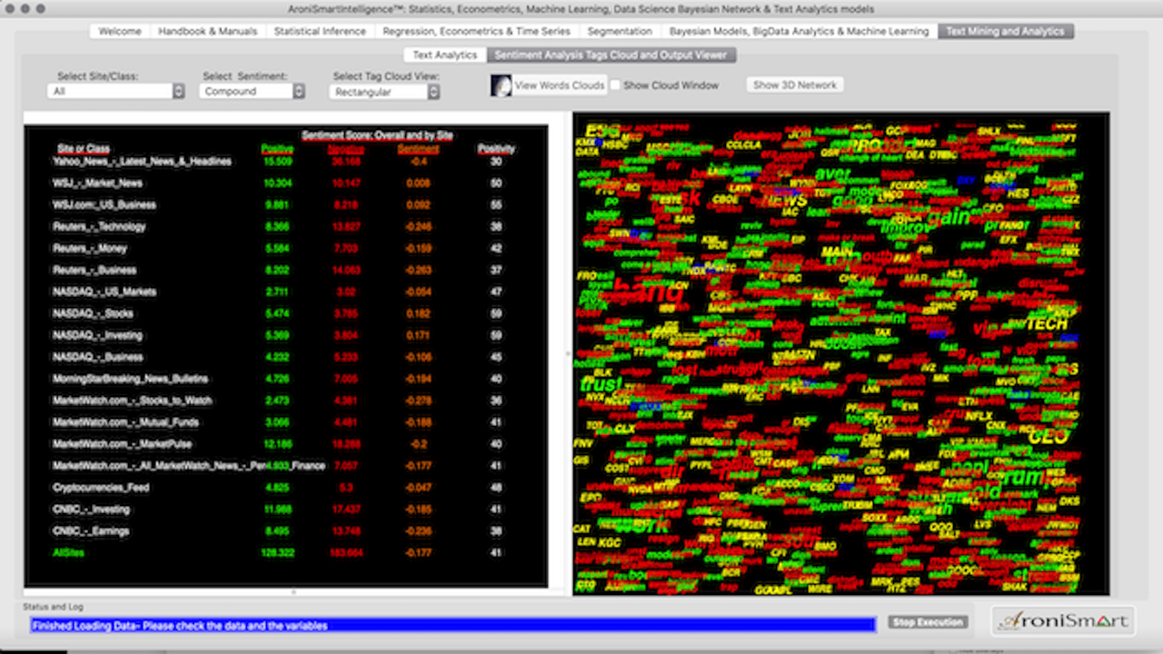Click NASDAQ Stocks sentiment value 0.182
The width and height of the screenshot is (1163, 654).
(x=418, y=314)
